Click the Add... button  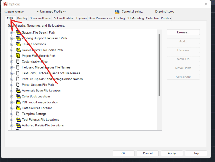tap(183, 41)
